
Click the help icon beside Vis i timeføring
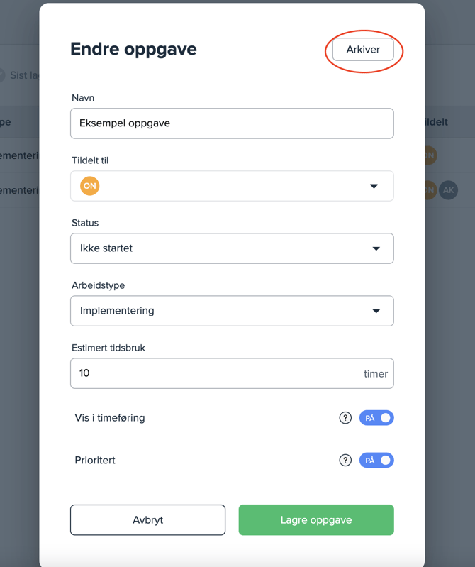pyautogui.click(x=345, y=418)
